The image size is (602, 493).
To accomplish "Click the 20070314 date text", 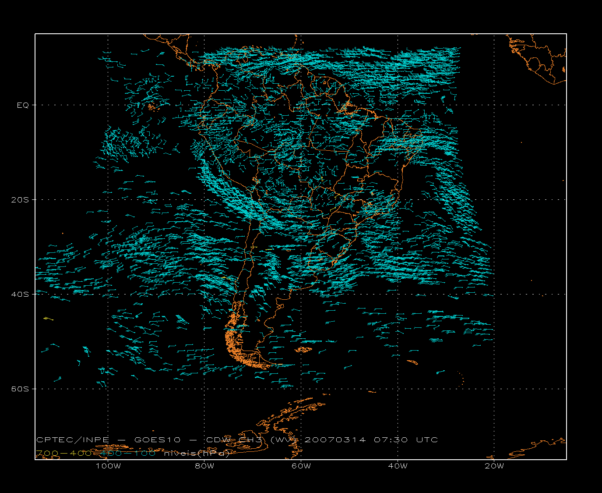I will pyautogui.click(x=335, y=440).
